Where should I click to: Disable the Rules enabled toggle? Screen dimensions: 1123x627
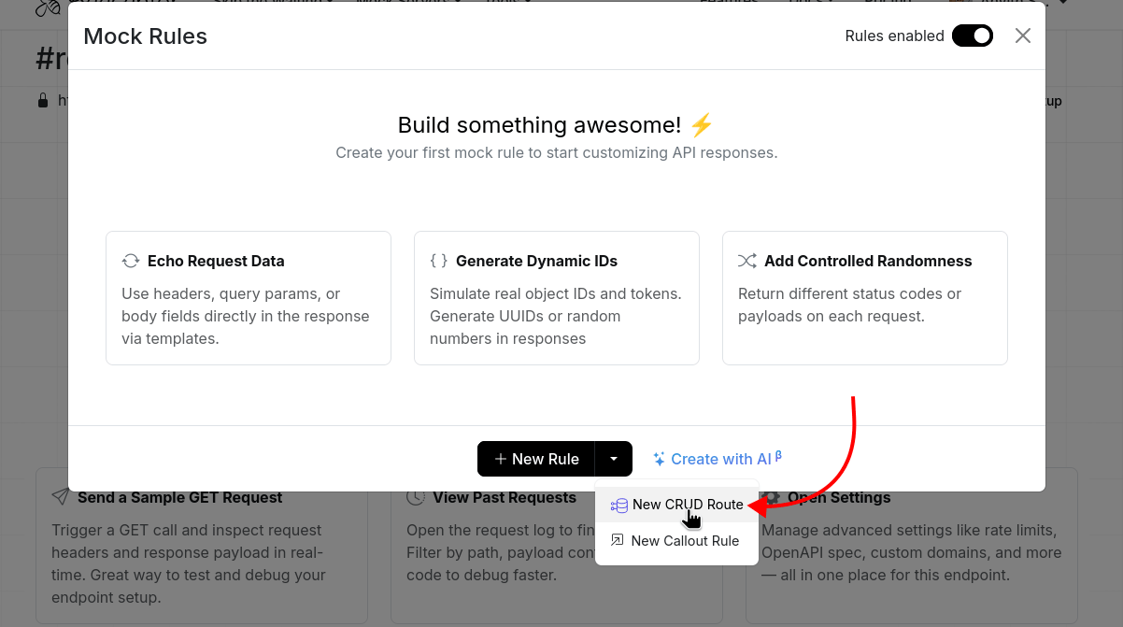click(972, 36)
